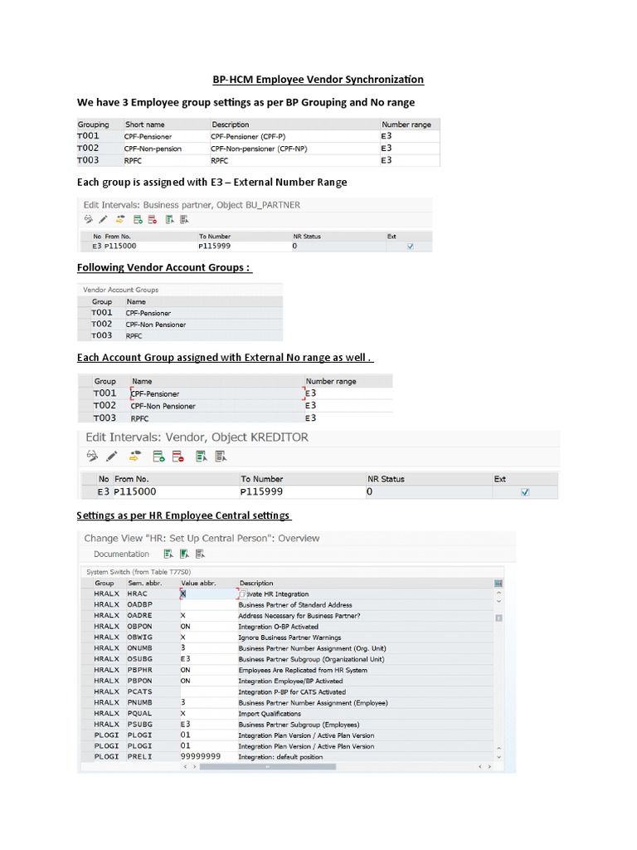Click 'CPF-Non-pensioner (CPF-NP)' description cell
Viewport: 637px width, 850px height.
coord(259,149)
